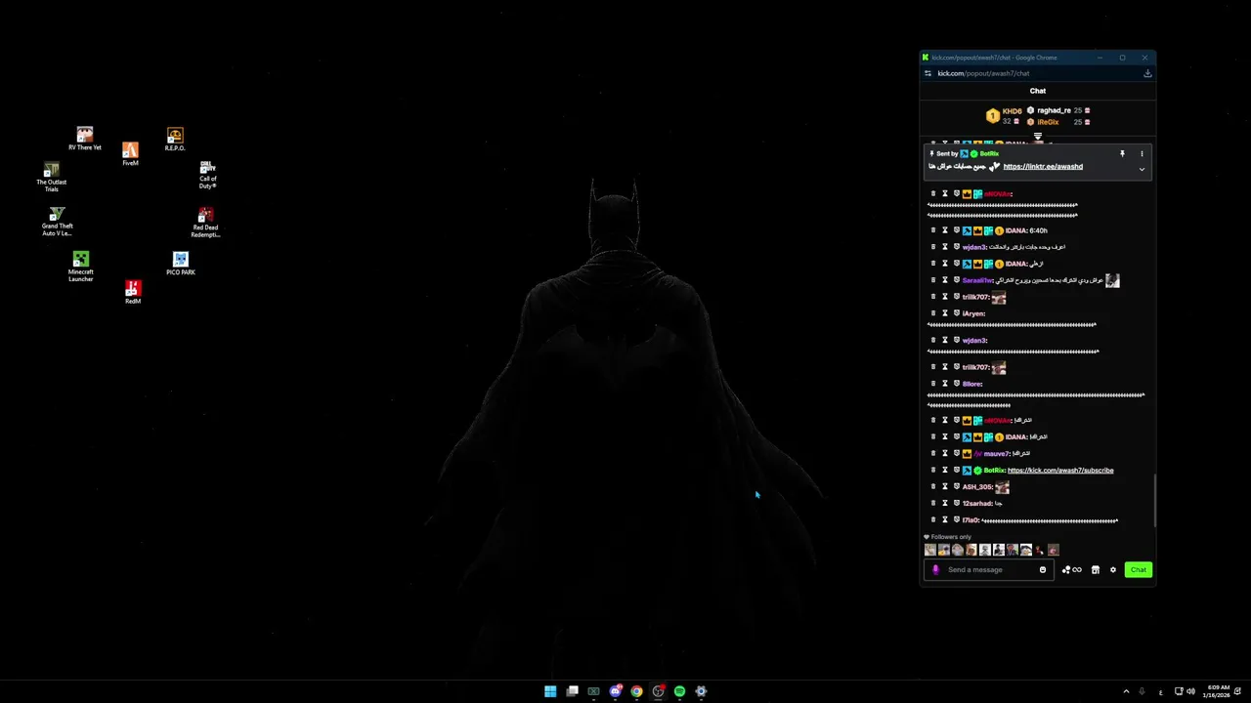Screen dimensions: 1251x703
Task: Send the message with green Chat button
Action: pos(1139,569)
